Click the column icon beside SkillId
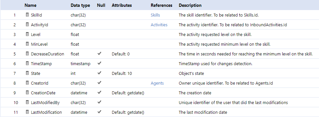Viewport: 319px width, 117px height. [27, 15]
